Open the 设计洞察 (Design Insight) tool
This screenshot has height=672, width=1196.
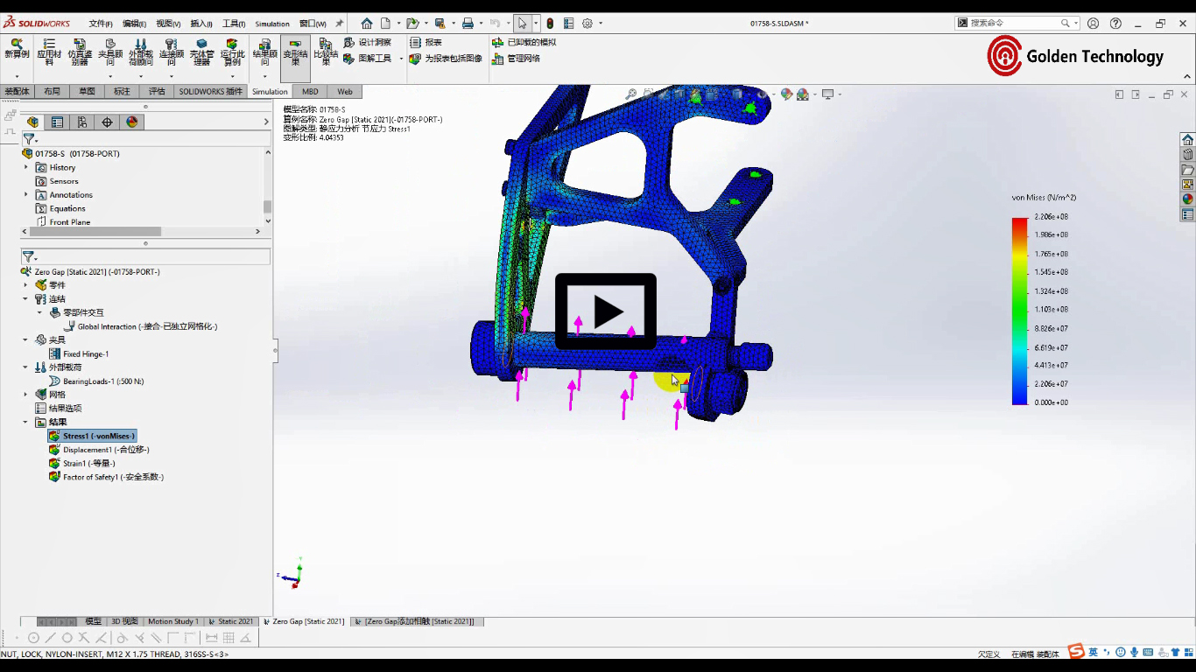coord(368,42)
